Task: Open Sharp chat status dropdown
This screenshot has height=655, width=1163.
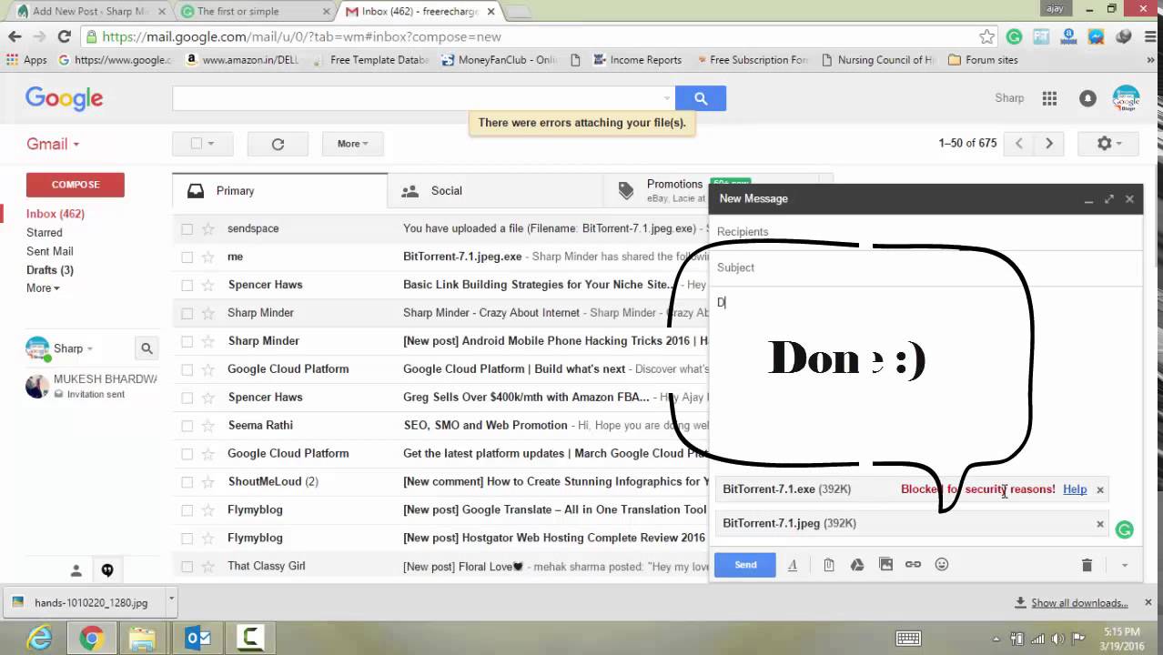Action: (x=89, y=348)
